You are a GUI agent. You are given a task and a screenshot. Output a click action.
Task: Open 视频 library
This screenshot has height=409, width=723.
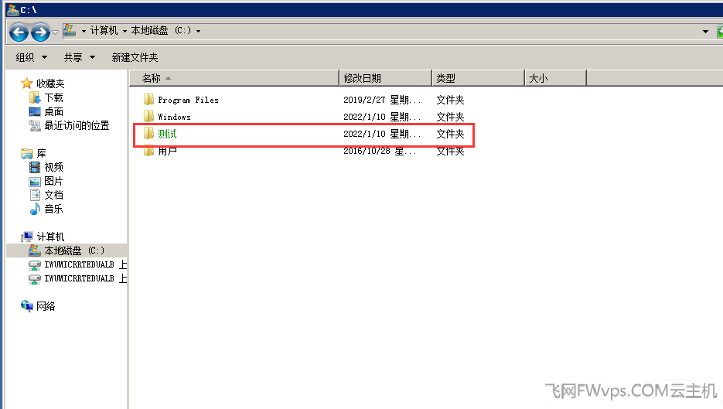click(53, 167)
